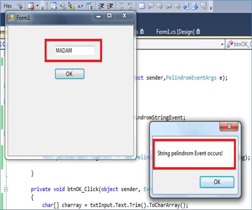Click the uncomment selected lines icon
The width and height of the screenshot is (252, 210).
(x=130, y=6)
